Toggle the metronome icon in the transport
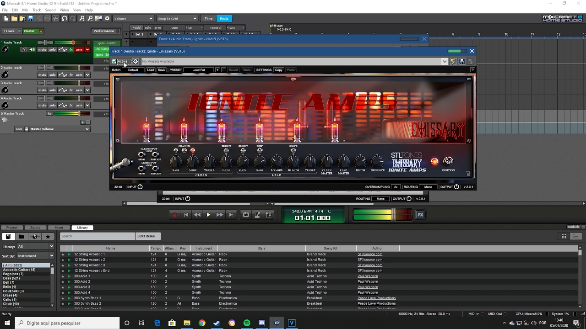 pyautogui.click(x=257, y=215)
